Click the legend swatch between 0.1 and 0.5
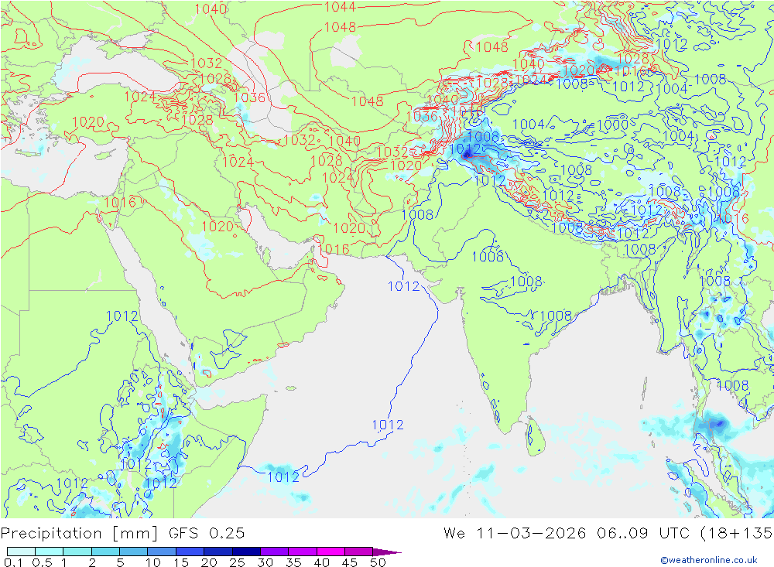Image resolution: width=774 pixels, height=567 pixels. point(21,552)
